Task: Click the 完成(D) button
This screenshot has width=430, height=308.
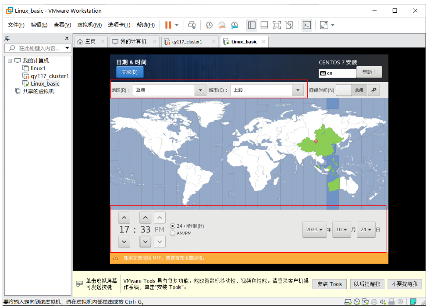Action: [x=130, y=72]
